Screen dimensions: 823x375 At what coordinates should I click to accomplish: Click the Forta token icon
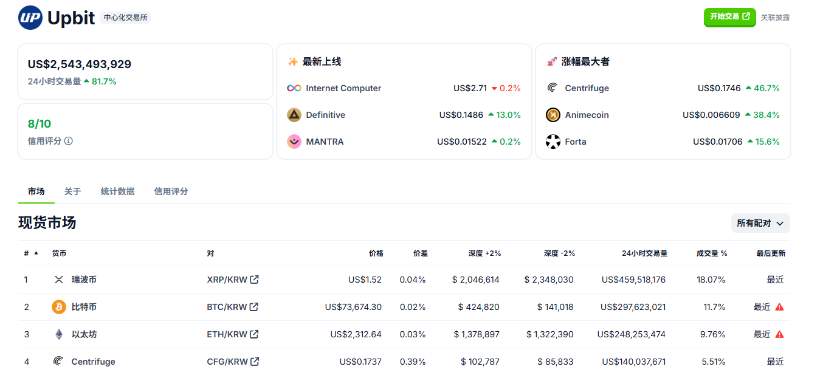pyautogui.click(x=553, y=142)
